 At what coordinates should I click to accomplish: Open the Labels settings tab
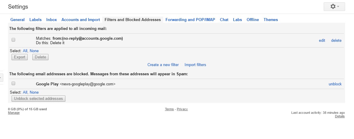[x=35, y=20]
